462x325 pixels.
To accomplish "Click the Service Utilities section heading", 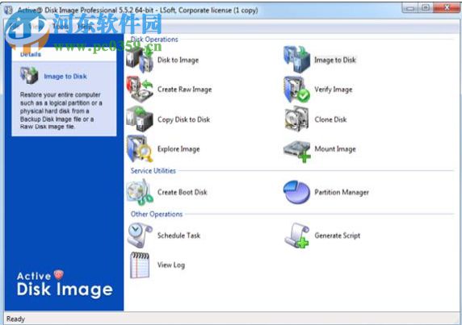I will (x=153, y=171).
